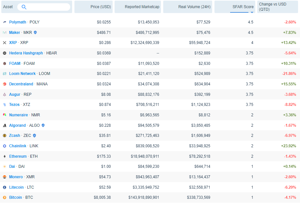300x203 pixels.
Task: Open the Monero asset link
Action: tap(16, 177)
